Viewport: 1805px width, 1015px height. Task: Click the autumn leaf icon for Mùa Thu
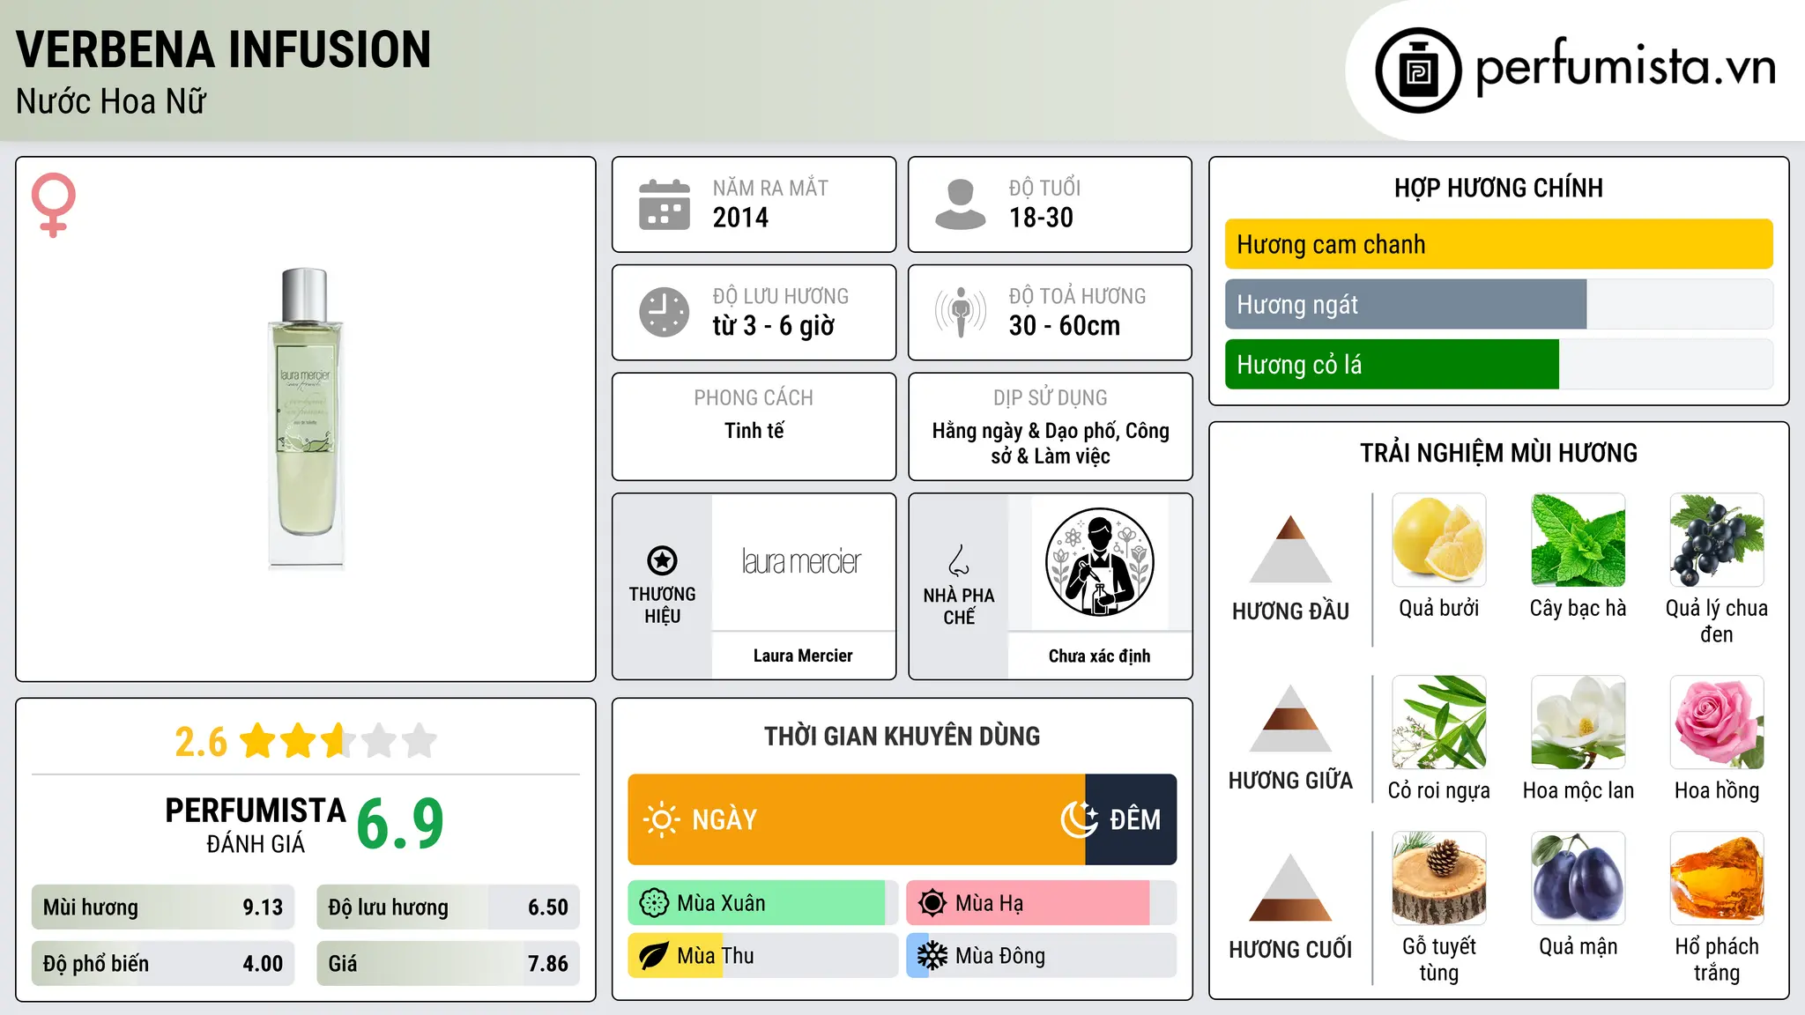tap(654, 956)
